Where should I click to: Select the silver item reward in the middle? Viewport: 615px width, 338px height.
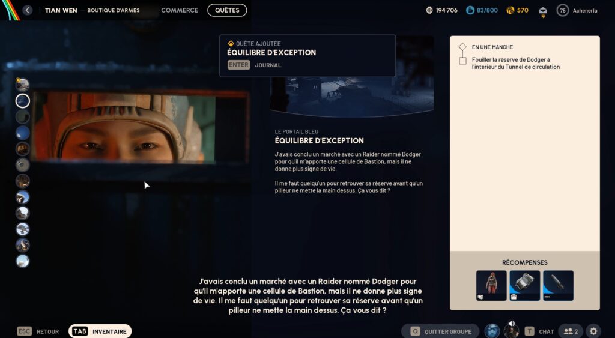click(525, 285)
